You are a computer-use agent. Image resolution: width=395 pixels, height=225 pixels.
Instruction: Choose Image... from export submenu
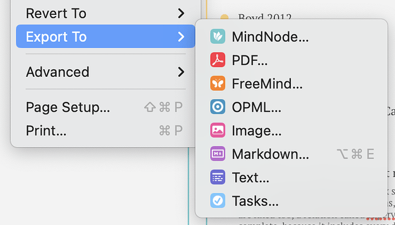point(291,131)
